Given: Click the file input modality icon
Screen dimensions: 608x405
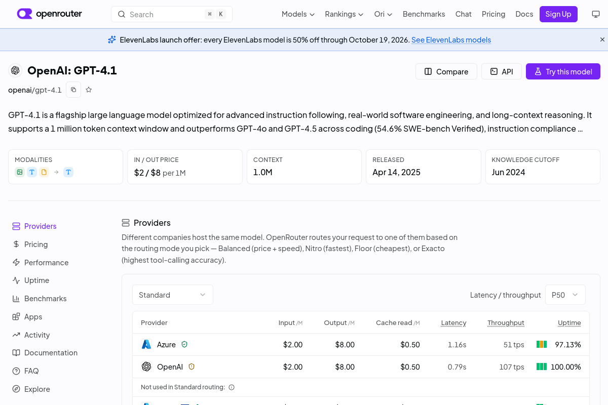Looking at the screenshot, I should (44, 172).
